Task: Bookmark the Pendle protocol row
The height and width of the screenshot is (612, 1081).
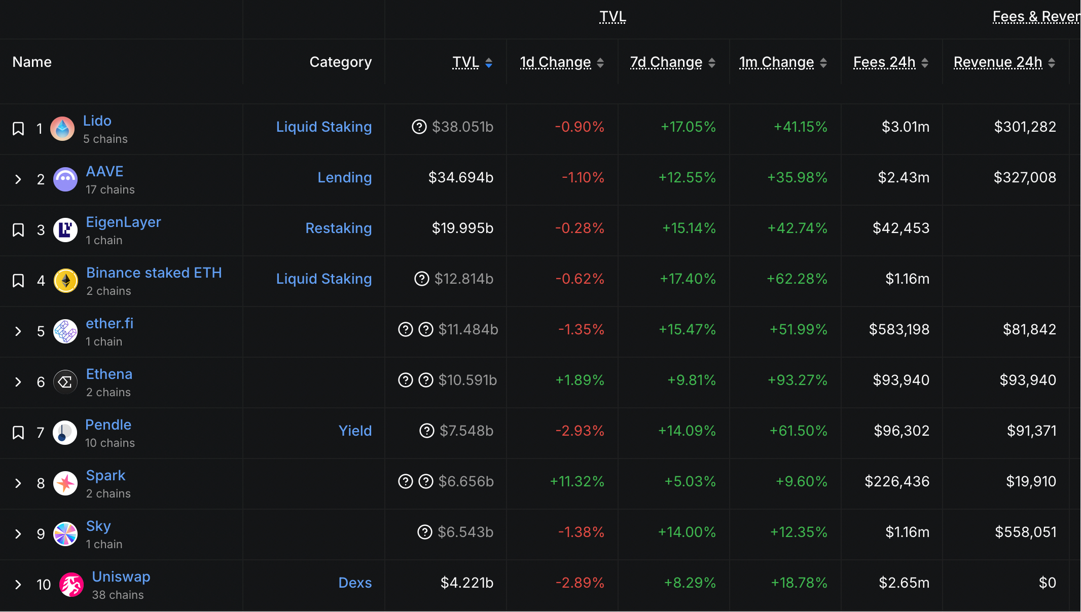Action: [x=18, y=433]
